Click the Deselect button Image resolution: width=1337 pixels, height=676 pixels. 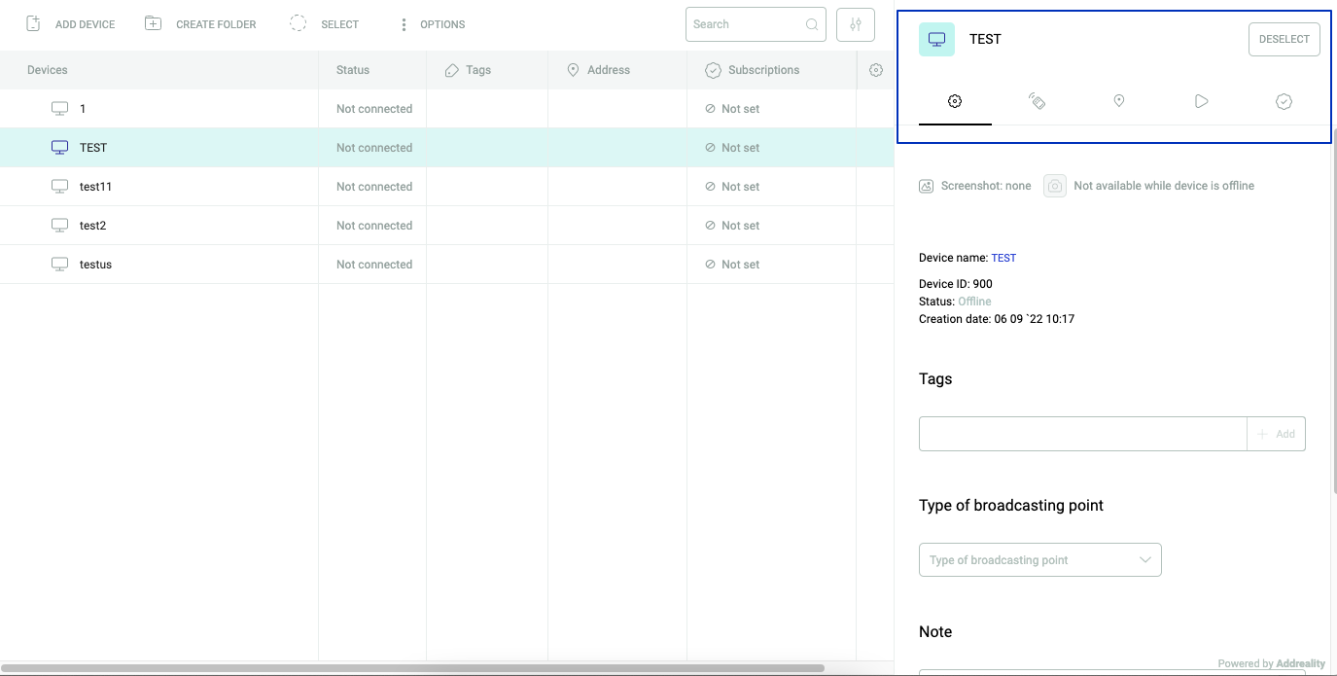point(1284,39)
